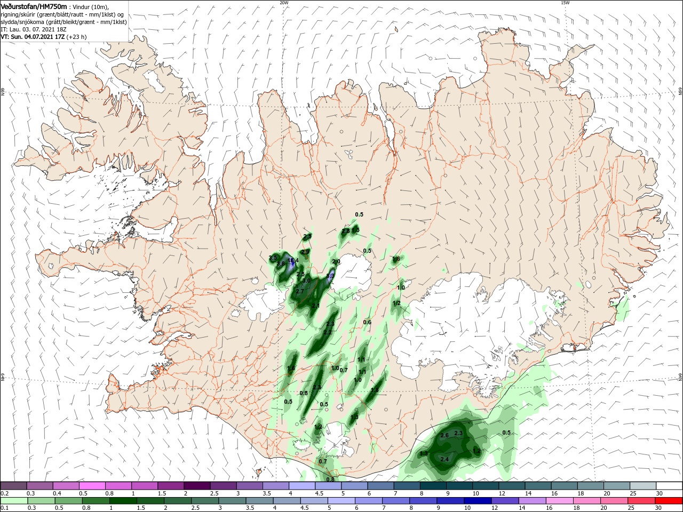Click the 2.4 value in the offshore rain cell

click(444, 459)
